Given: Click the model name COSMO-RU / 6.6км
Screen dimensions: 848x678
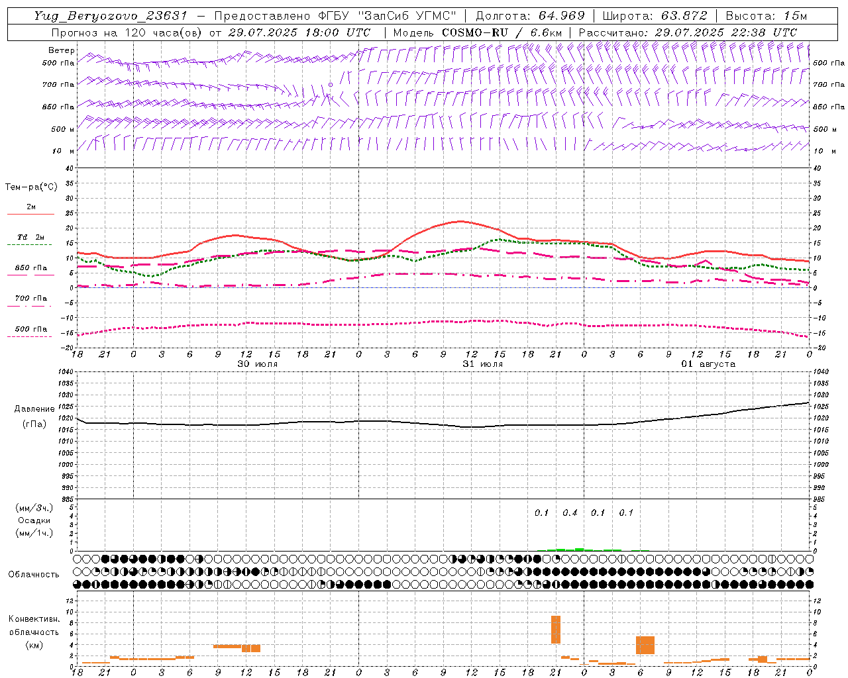Looking at the screenshot, I should pos(502,32).
